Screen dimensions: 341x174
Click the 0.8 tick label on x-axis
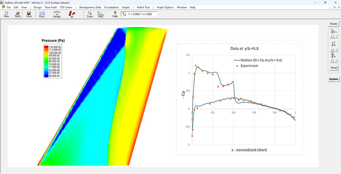pyautogui.click(x=275, y=113)
